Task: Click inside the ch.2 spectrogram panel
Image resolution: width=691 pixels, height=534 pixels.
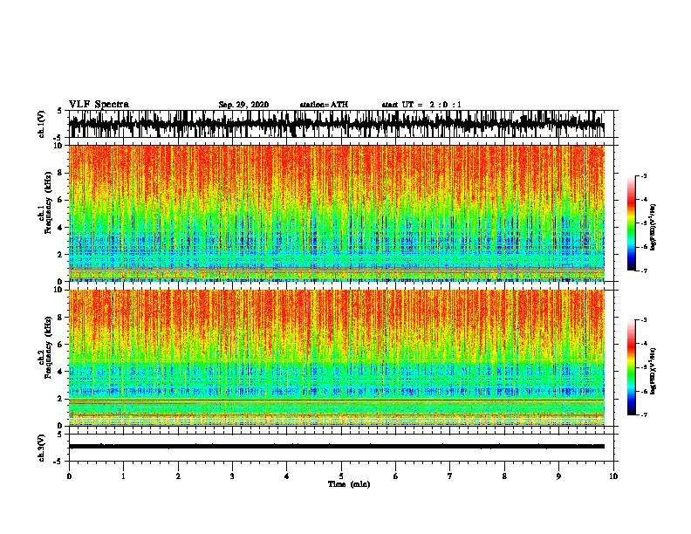Action: pos(341,358)
